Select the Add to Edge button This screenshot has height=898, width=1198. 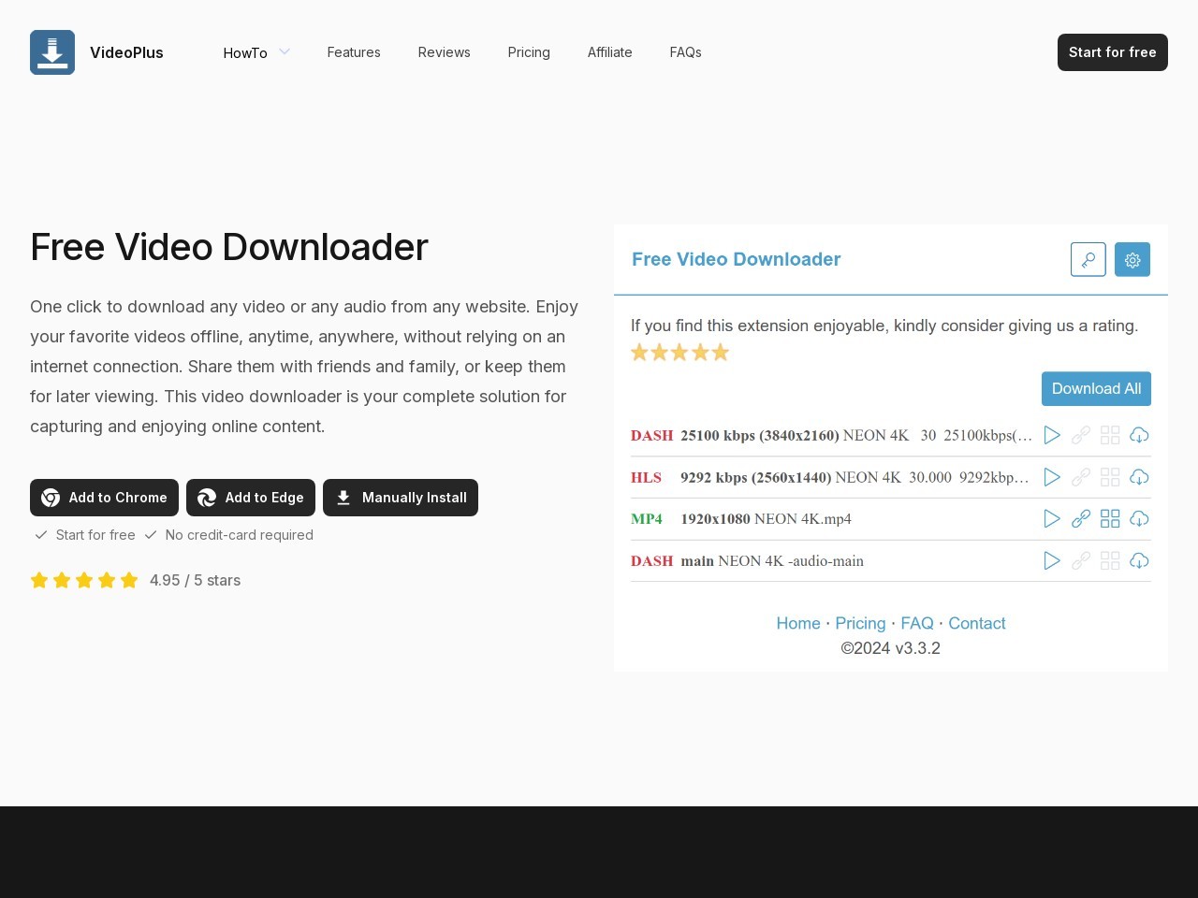click(x=251, y=498)
